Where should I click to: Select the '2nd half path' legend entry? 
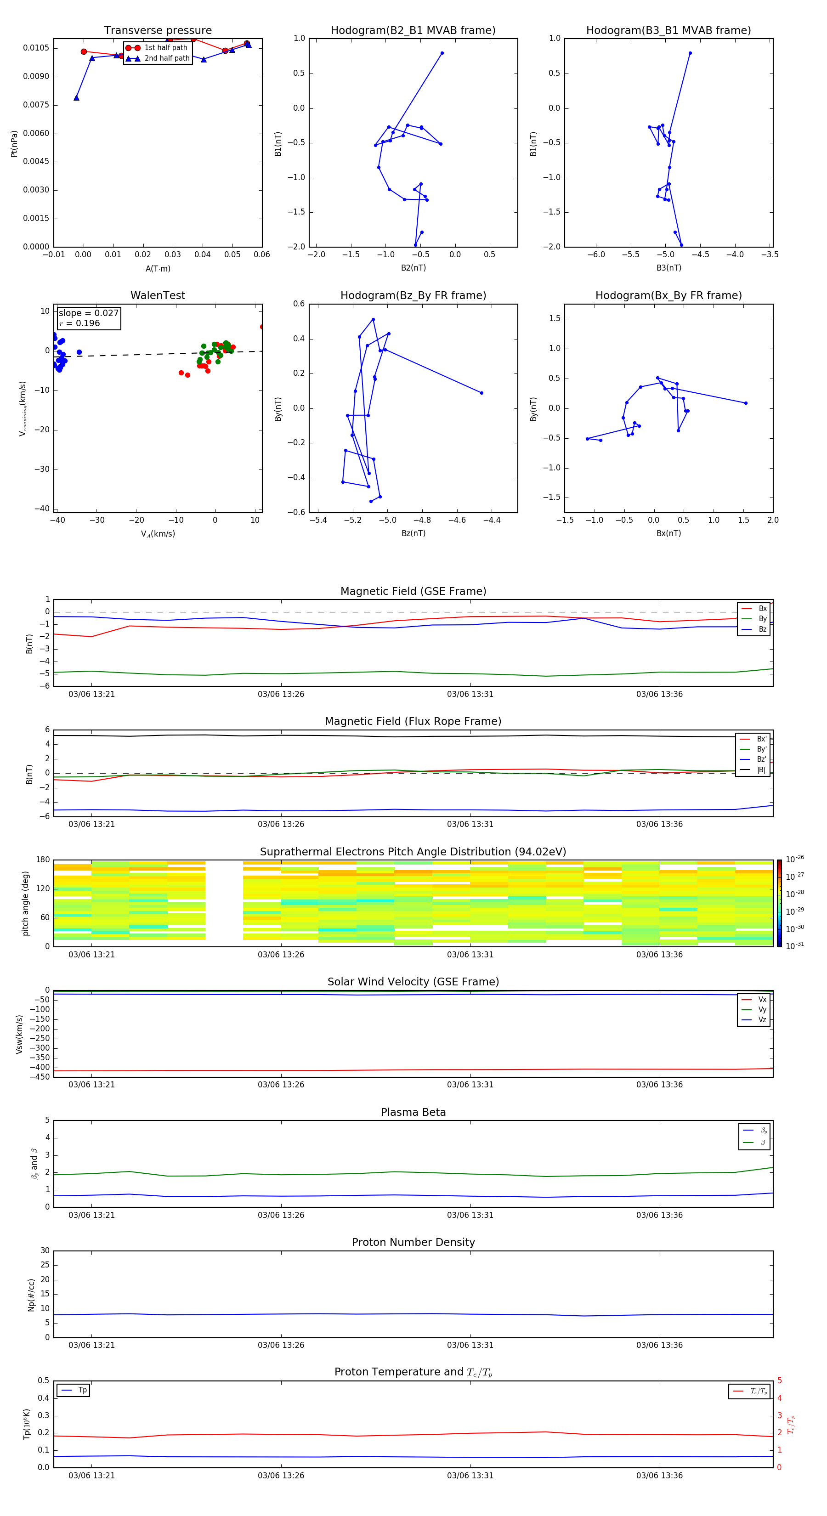coord(157,58)
